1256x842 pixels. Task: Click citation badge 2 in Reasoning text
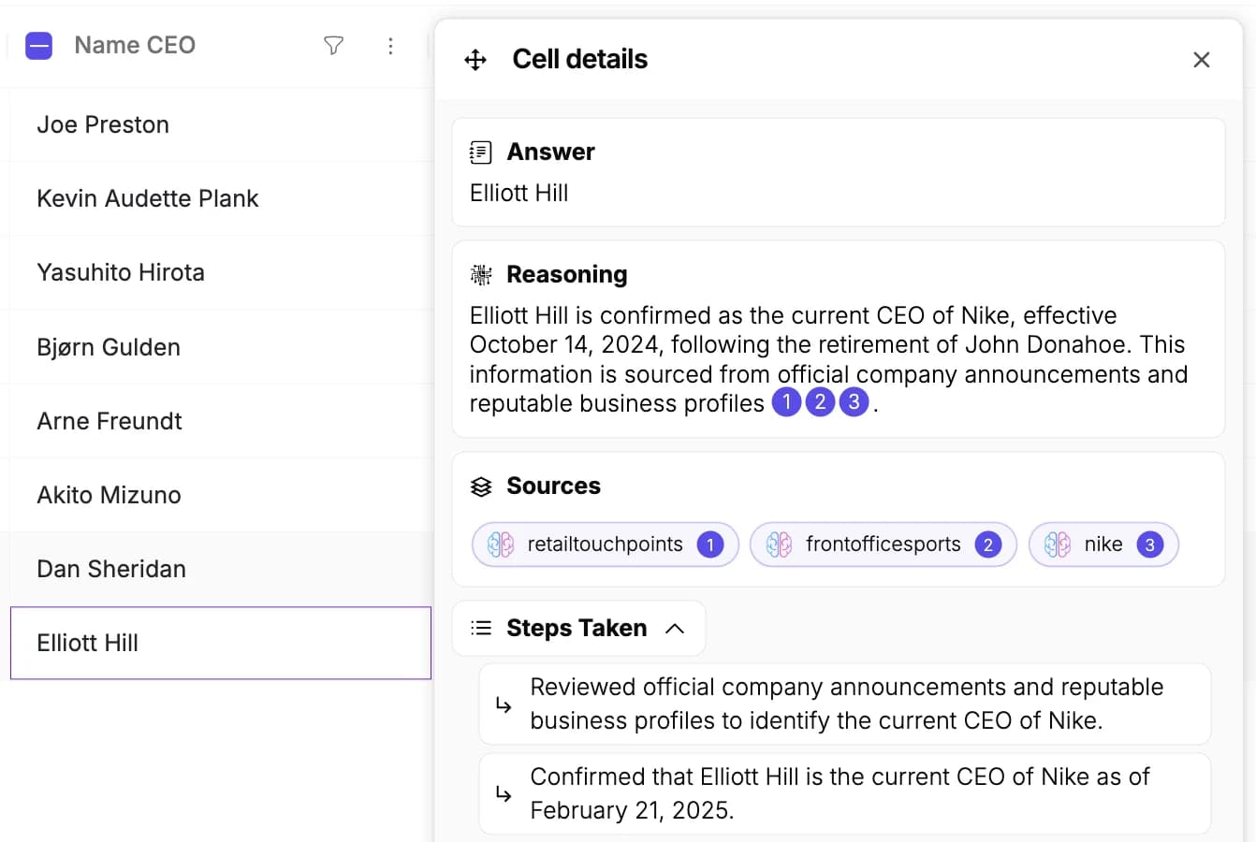tap(820, 402)
